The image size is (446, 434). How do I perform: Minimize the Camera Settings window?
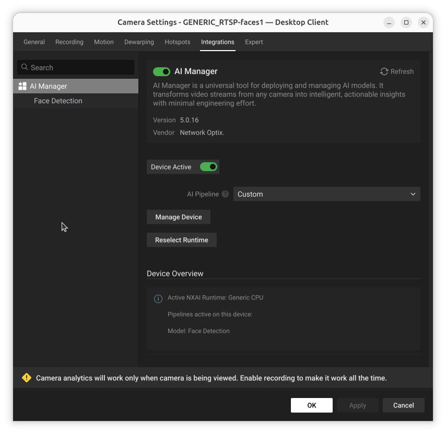click(x=389, y=22)
